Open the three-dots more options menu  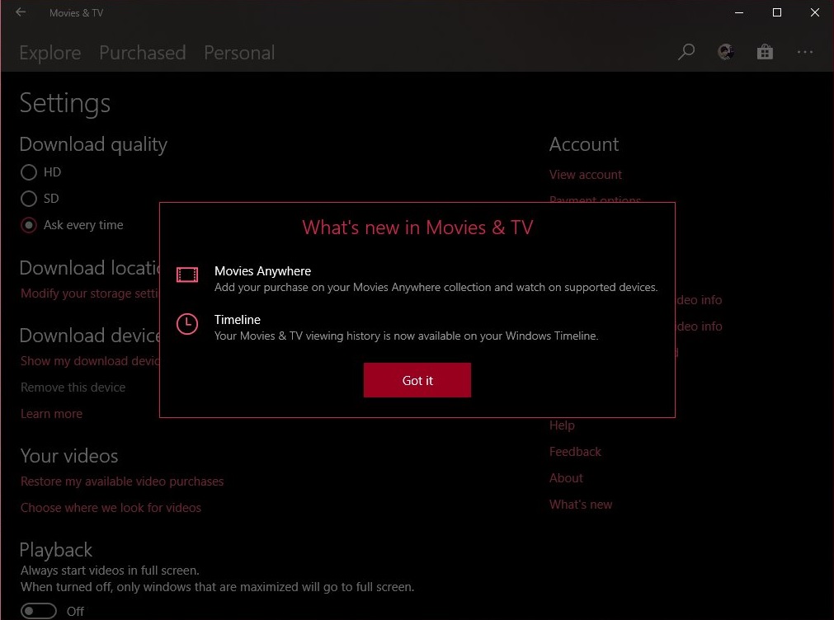(805, 52)
